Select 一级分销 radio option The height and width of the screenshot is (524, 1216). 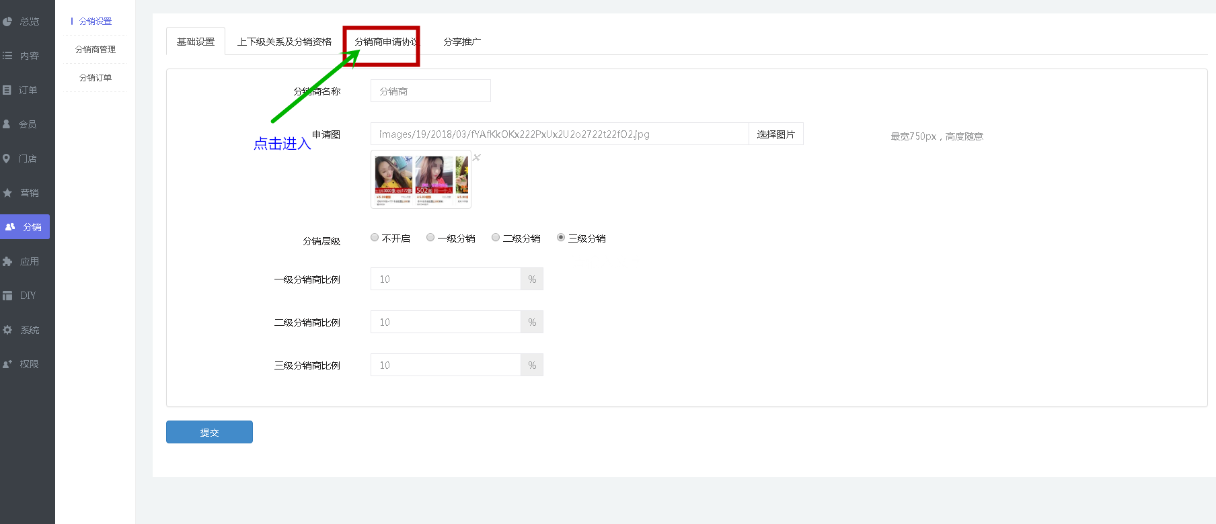tap(430, 238)
